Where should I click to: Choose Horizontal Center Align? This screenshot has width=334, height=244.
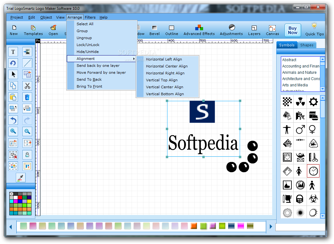(x=167, y=66)
